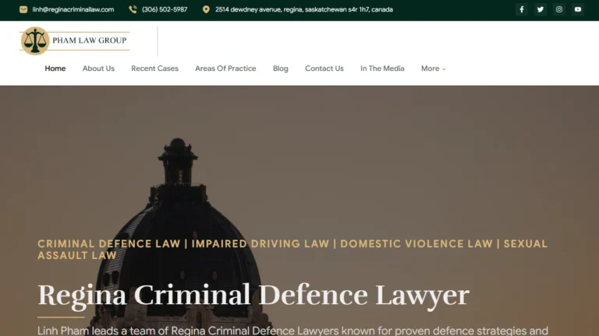Open the Recent Cases menu item
The height and width of the screenshot is (336, 599).
click(154, 68)
